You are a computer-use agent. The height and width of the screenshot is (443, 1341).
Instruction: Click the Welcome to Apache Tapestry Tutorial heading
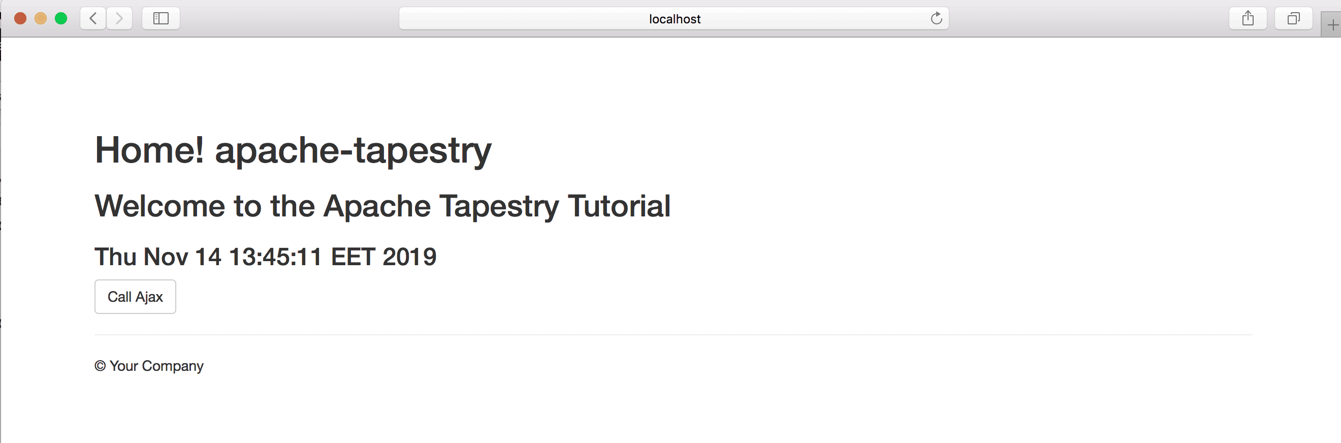coord(382,207)
